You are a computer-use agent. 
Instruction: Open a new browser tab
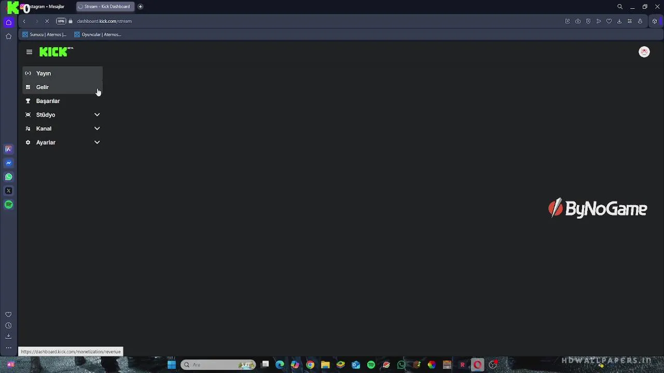(x=140, y=7)
